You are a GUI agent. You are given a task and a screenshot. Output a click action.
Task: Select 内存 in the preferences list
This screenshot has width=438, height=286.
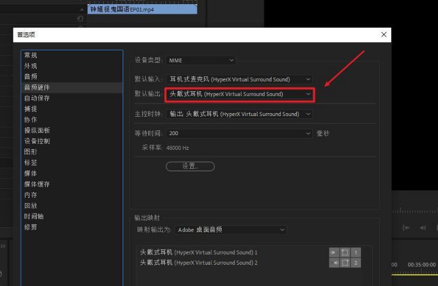click(72, 195)
